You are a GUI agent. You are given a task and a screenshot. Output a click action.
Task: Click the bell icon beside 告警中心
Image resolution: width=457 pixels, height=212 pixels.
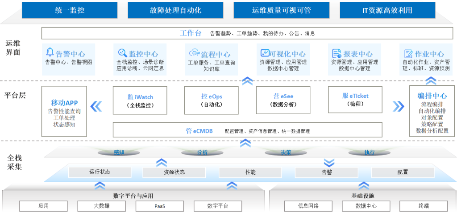[50, 53]
